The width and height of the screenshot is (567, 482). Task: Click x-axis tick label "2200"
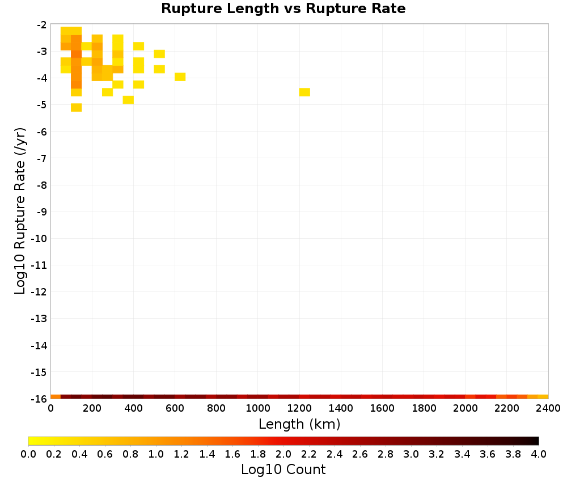[506, 408]
